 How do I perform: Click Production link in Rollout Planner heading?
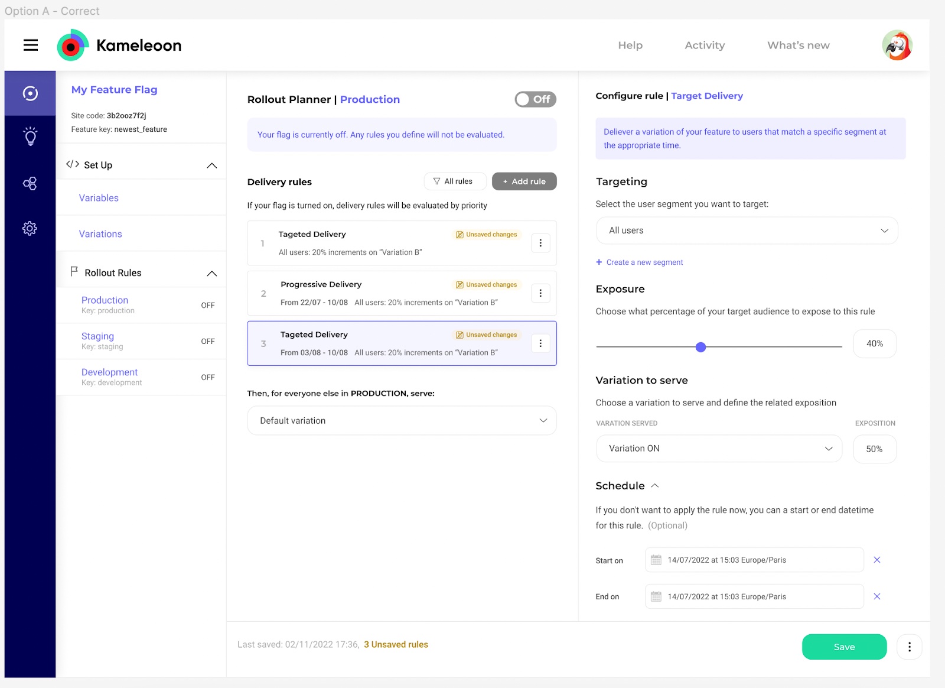click(370, 99)
